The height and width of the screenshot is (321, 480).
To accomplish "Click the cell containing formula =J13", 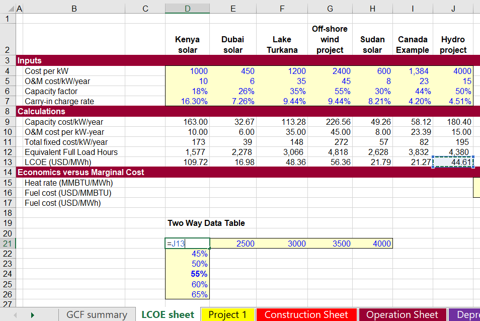I will (187, 244).
